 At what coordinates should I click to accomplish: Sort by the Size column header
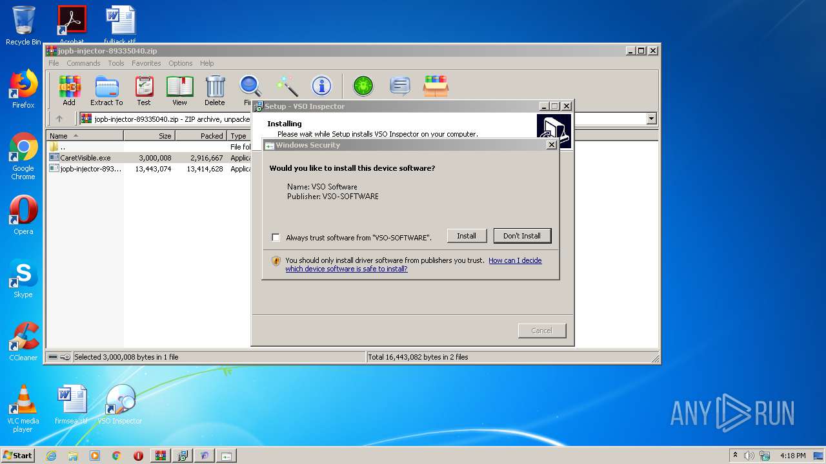(x=150, y=136)
